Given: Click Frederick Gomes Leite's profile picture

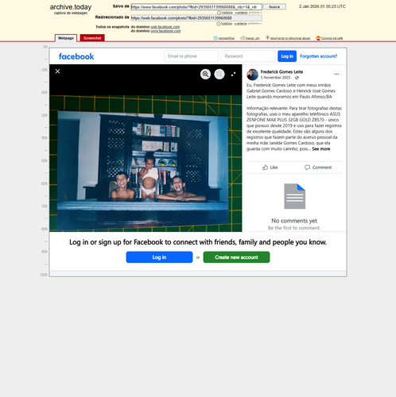Looking at the screenshot, I should point(252,75).
